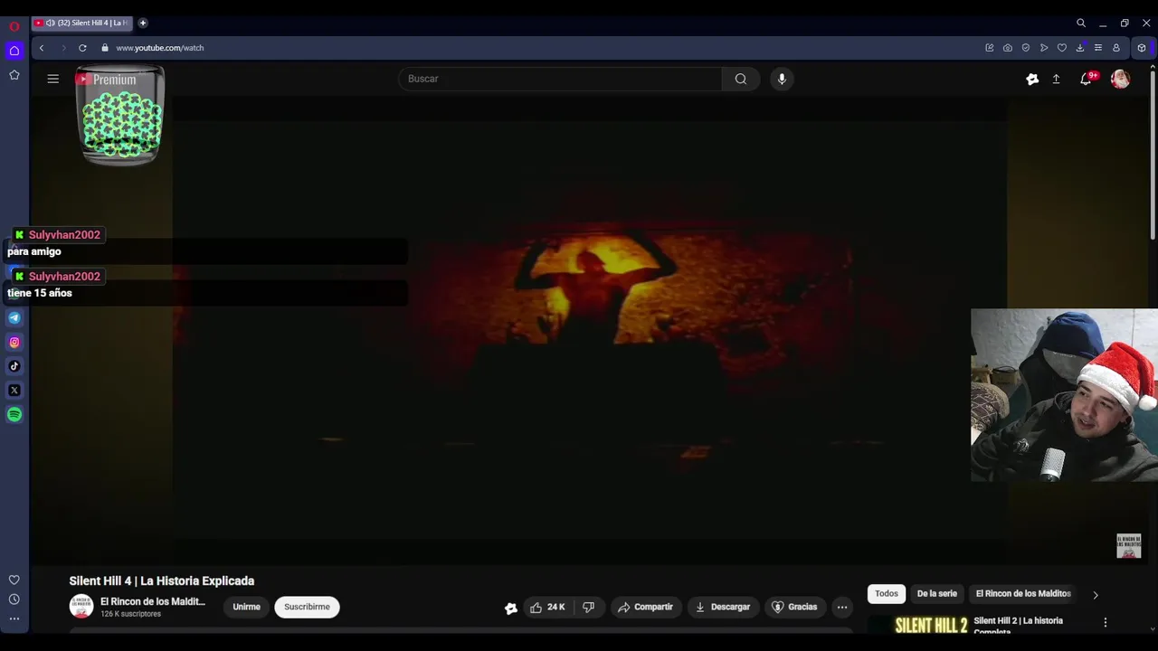View site security lock info
Image resolution: width=1158 pixels, height=651 pixels.
(105, 48)
